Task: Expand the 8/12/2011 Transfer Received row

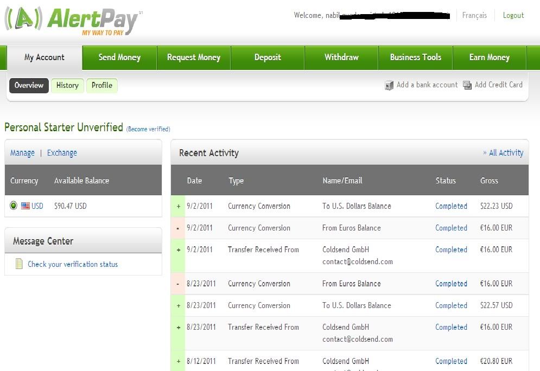Action: 179,361
